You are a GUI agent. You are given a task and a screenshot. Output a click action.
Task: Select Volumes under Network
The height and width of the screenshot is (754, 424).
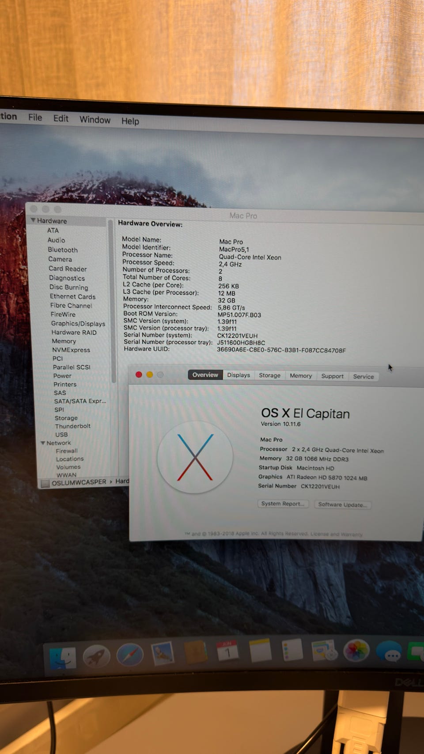coord(68,467)
